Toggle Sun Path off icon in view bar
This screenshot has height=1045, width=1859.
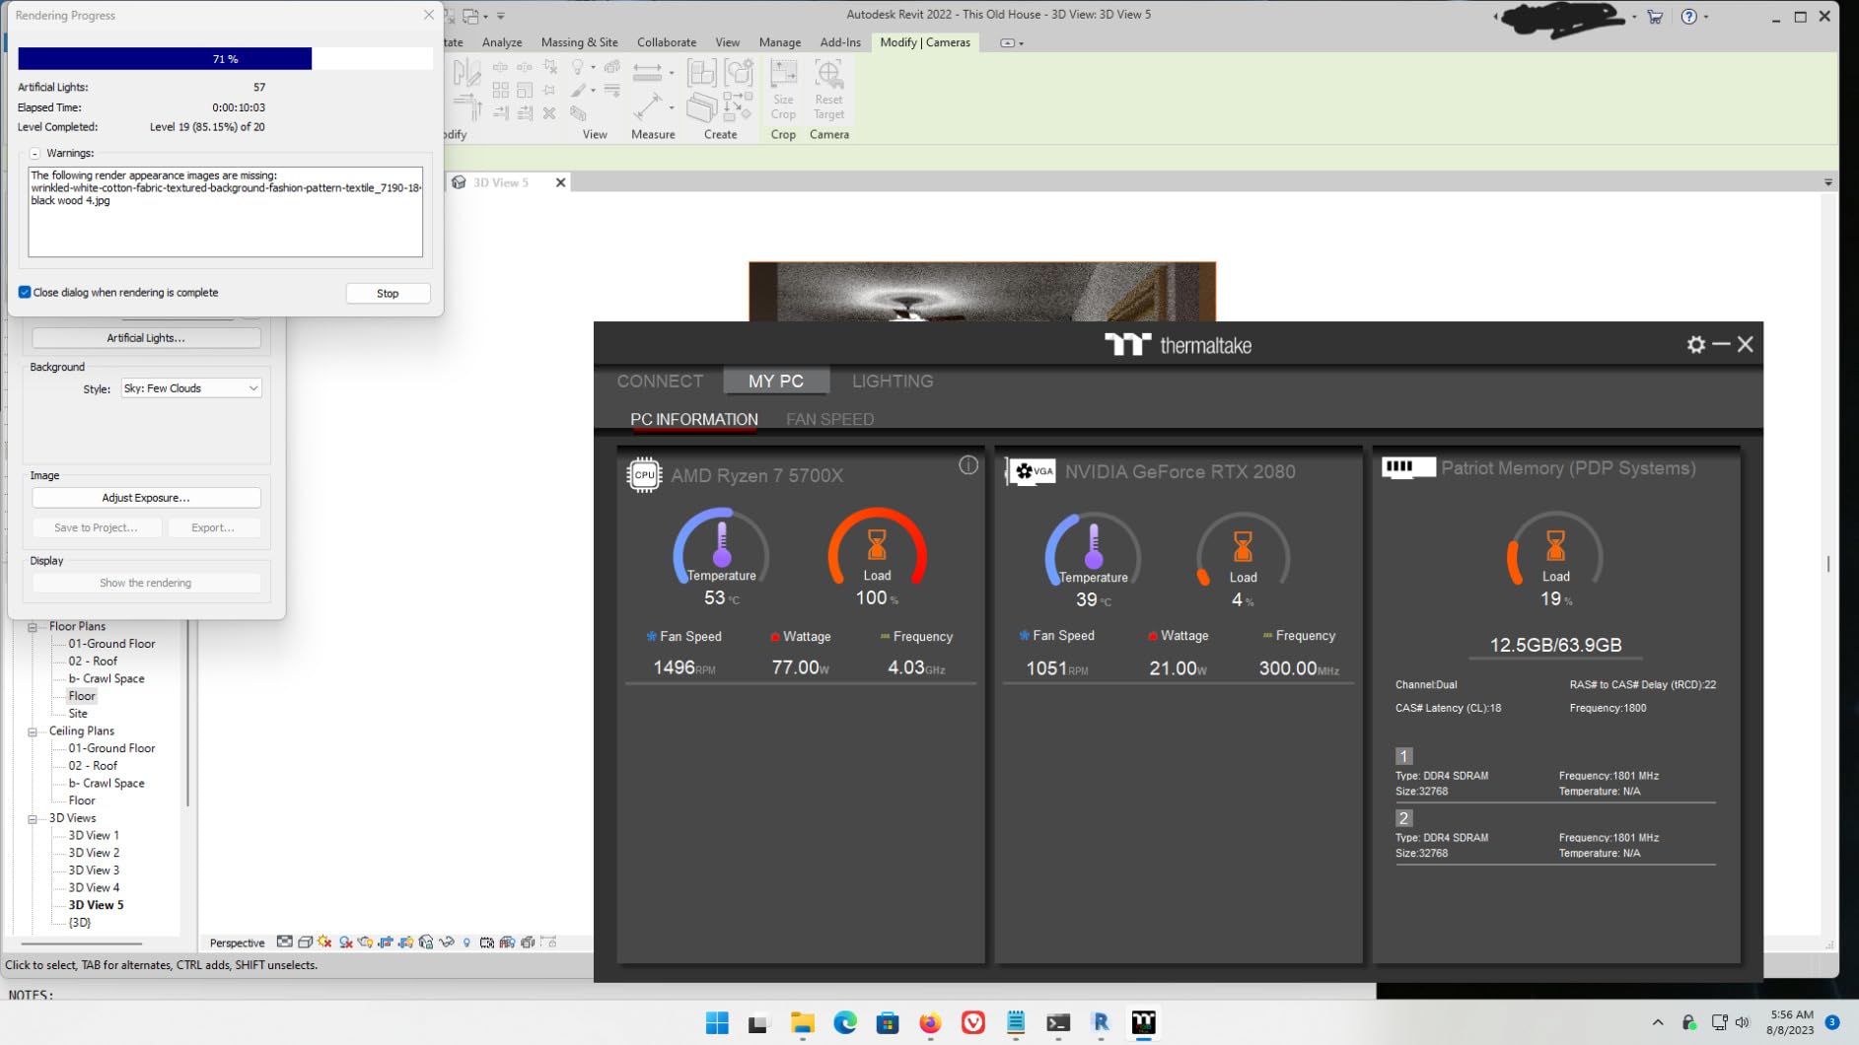click(x=324, y=942)
